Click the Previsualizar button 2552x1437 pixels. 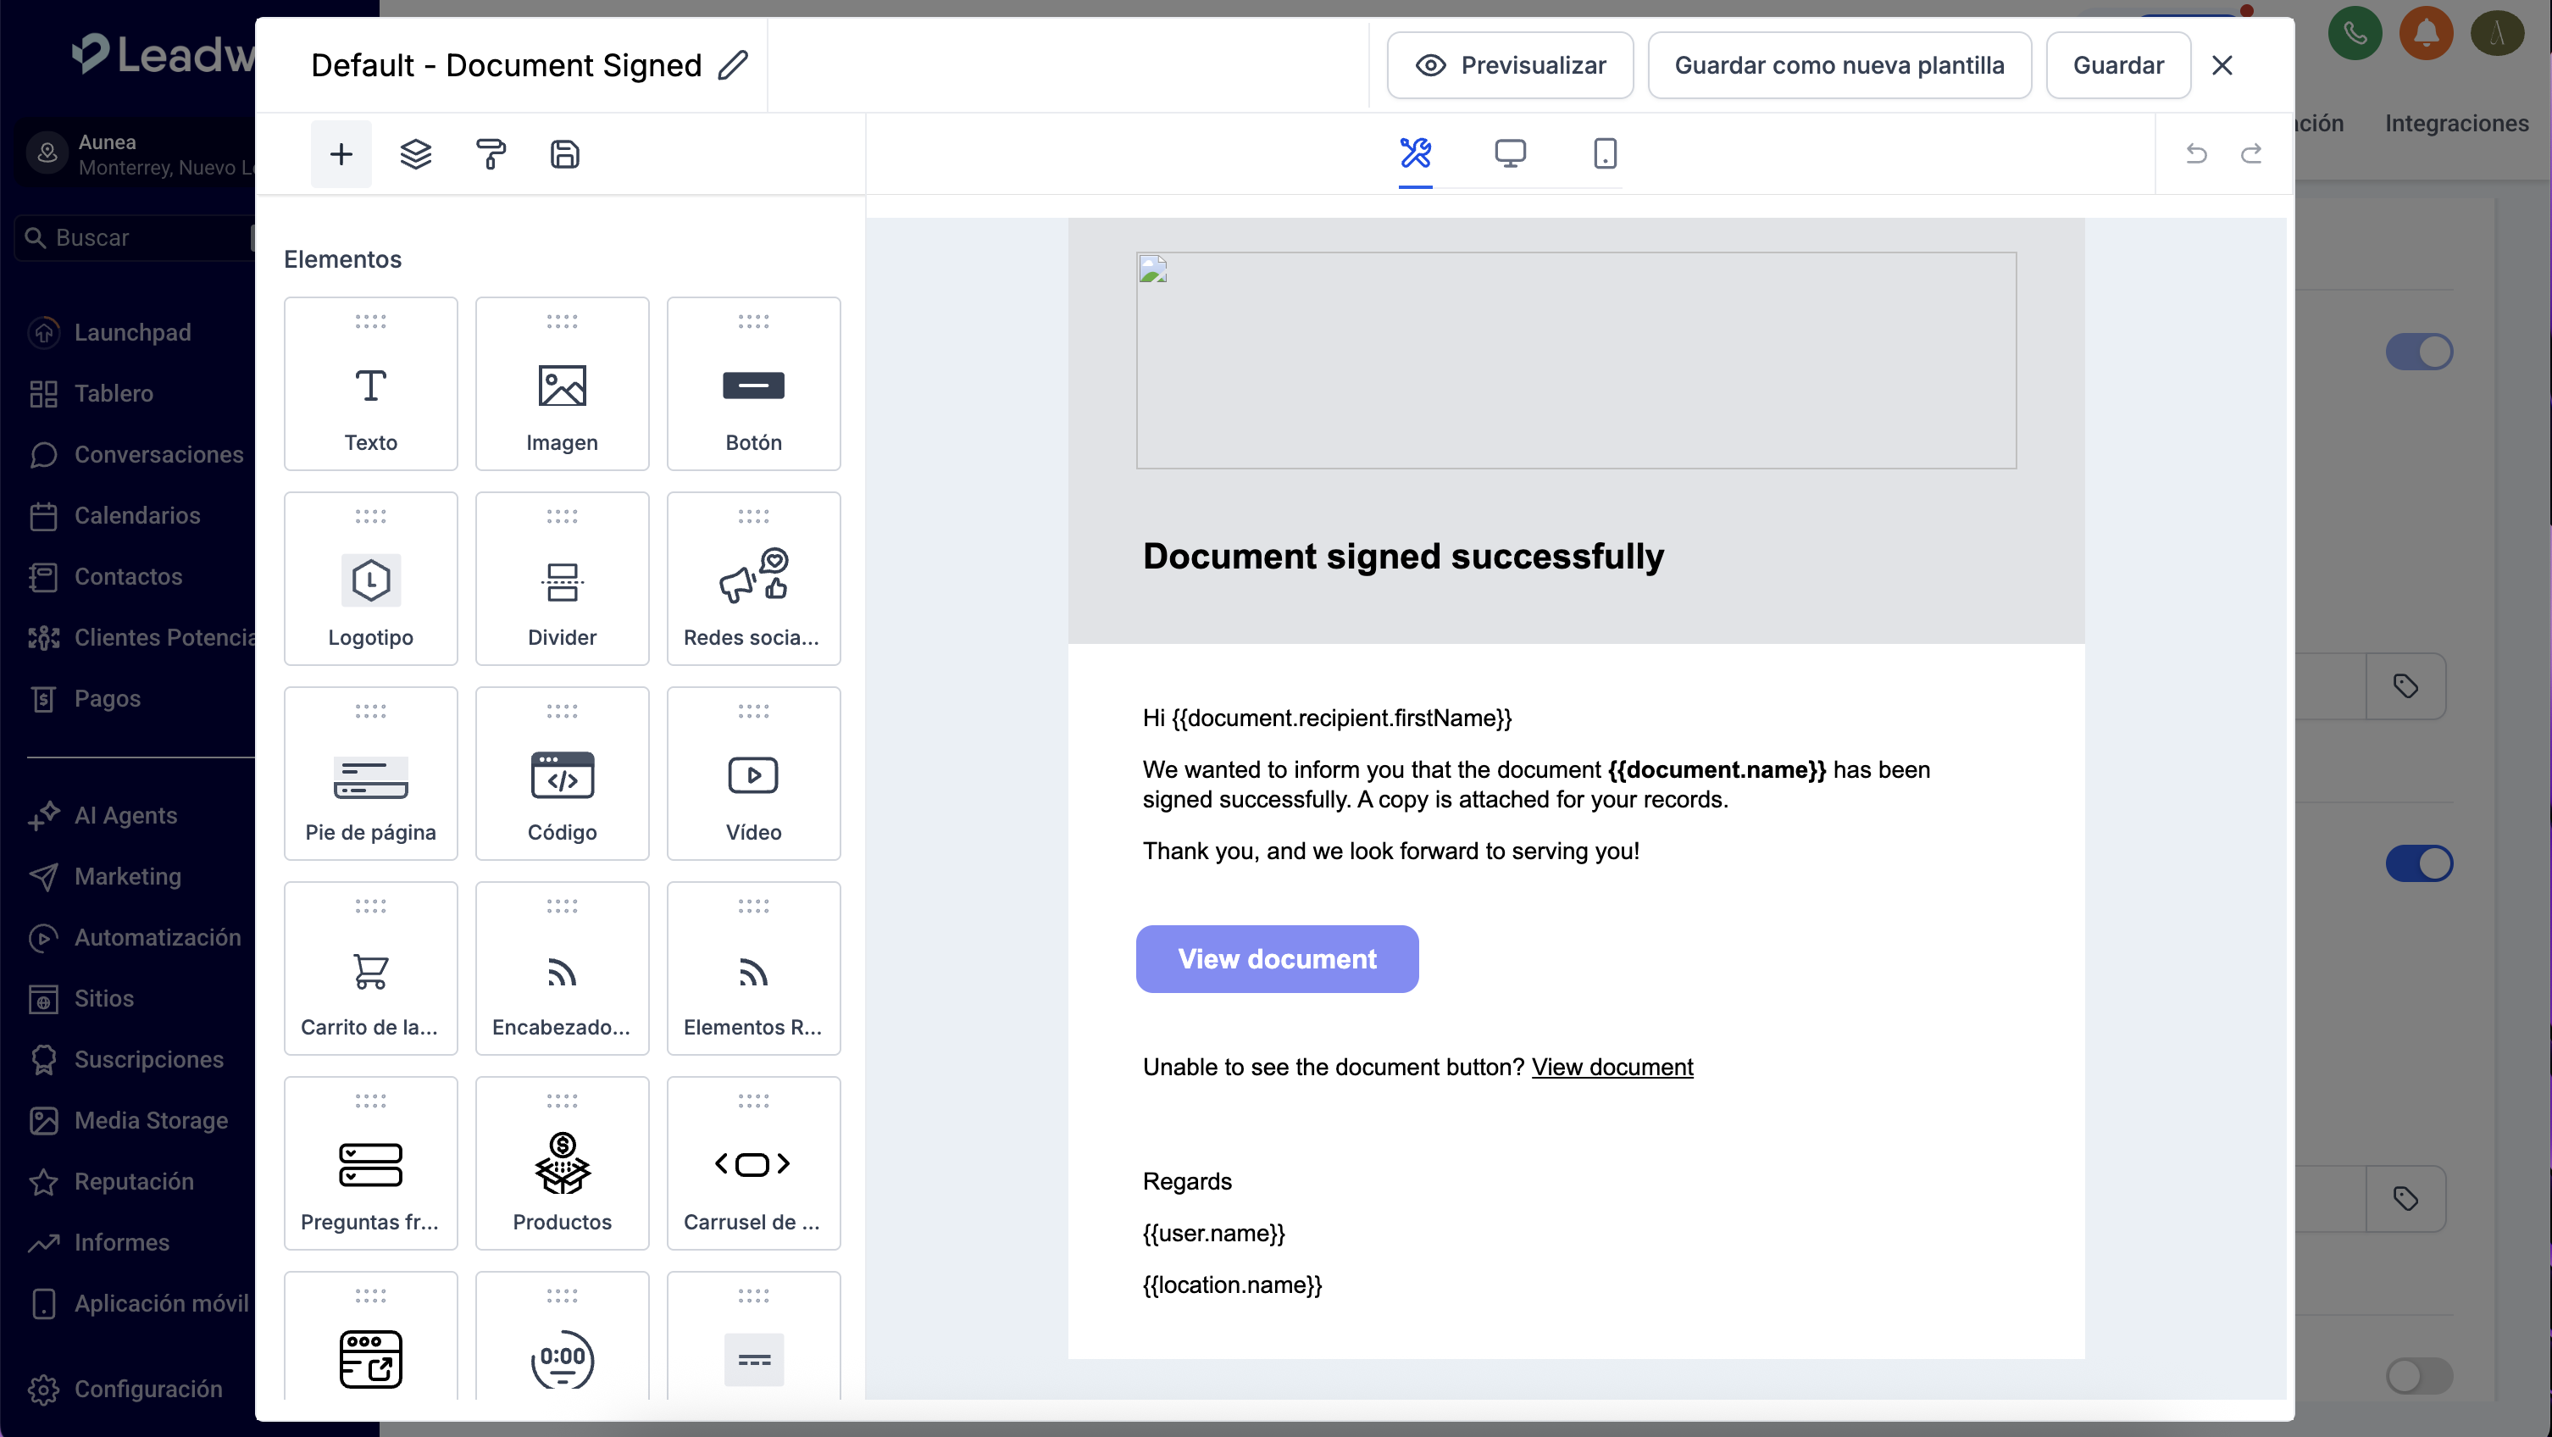click(x=1510, y=65)
